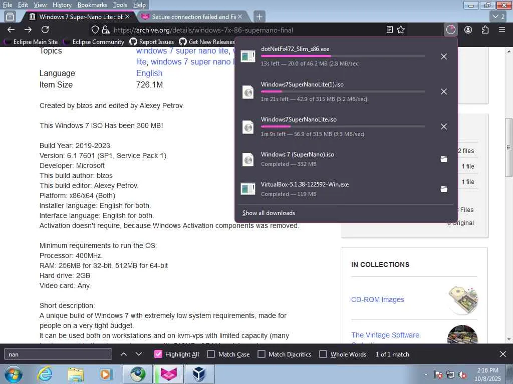Open the History menu
Viewport: 513px width, 384px height.
[62, 5]
